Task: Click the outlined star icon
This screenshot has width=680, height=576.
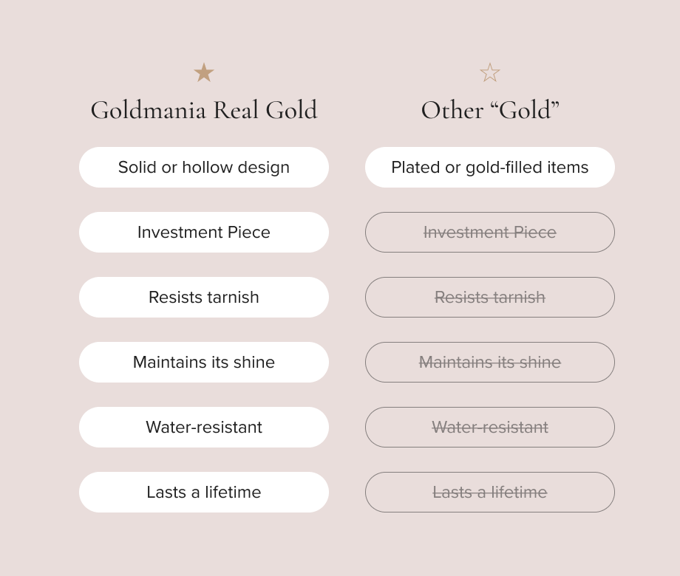Action: click(490, 72)
